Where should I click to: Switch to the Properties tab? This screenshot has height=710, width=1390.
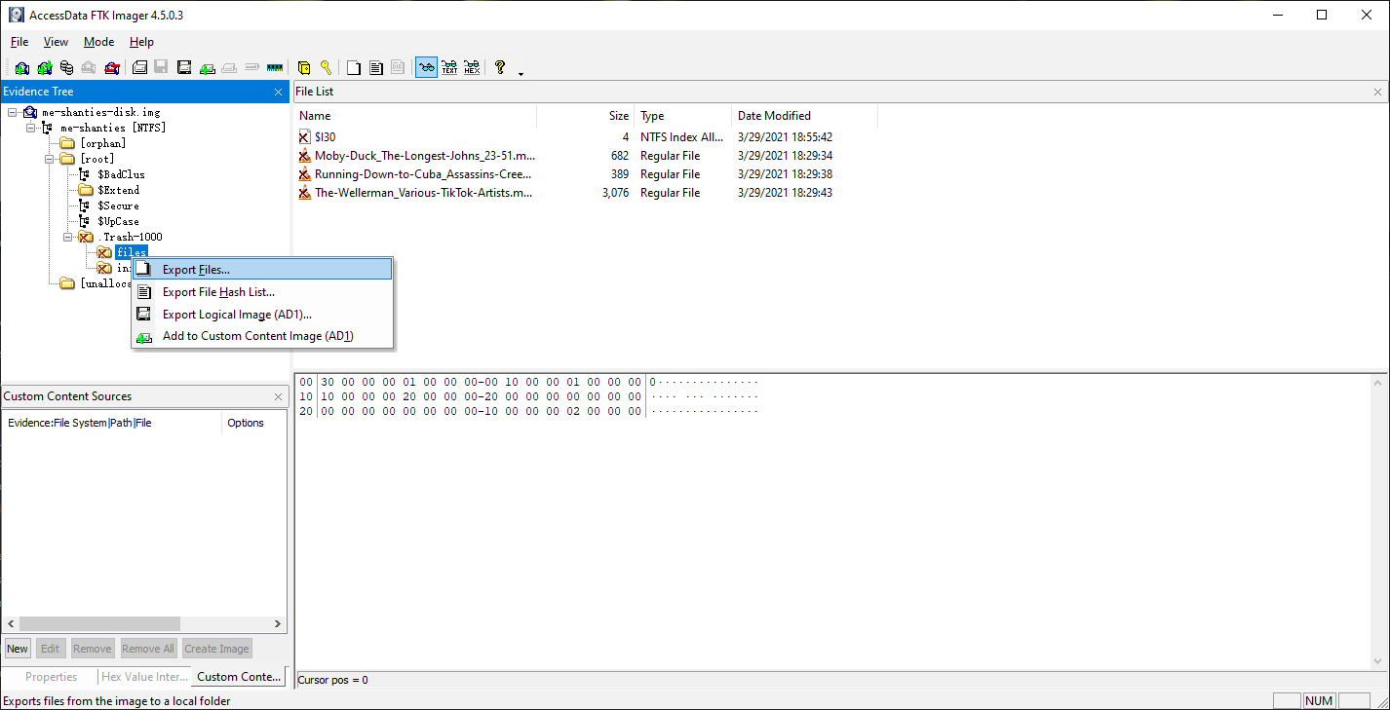(x=51, y=677)
